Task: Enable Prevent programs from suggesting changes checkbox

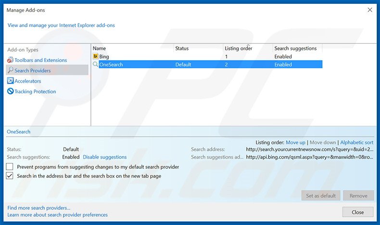Action: point(10,167)
